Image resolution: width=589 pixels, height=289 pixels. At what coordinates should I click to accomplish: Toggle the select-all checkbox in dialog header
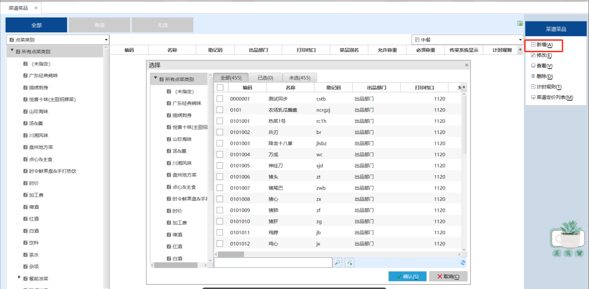click(x=220, y=87)
